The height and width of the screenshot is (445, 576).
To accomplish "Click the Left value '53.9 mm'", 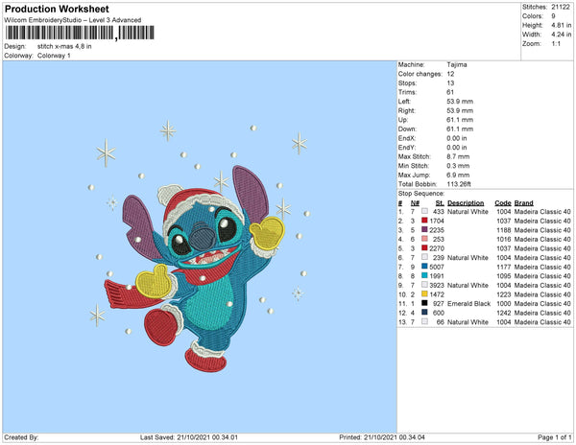I will click(460, 102).
